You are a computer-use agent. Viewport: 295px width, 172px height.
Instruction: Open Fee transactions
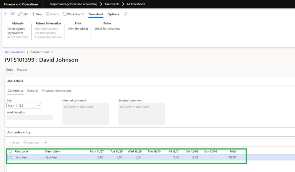point(45,33)
